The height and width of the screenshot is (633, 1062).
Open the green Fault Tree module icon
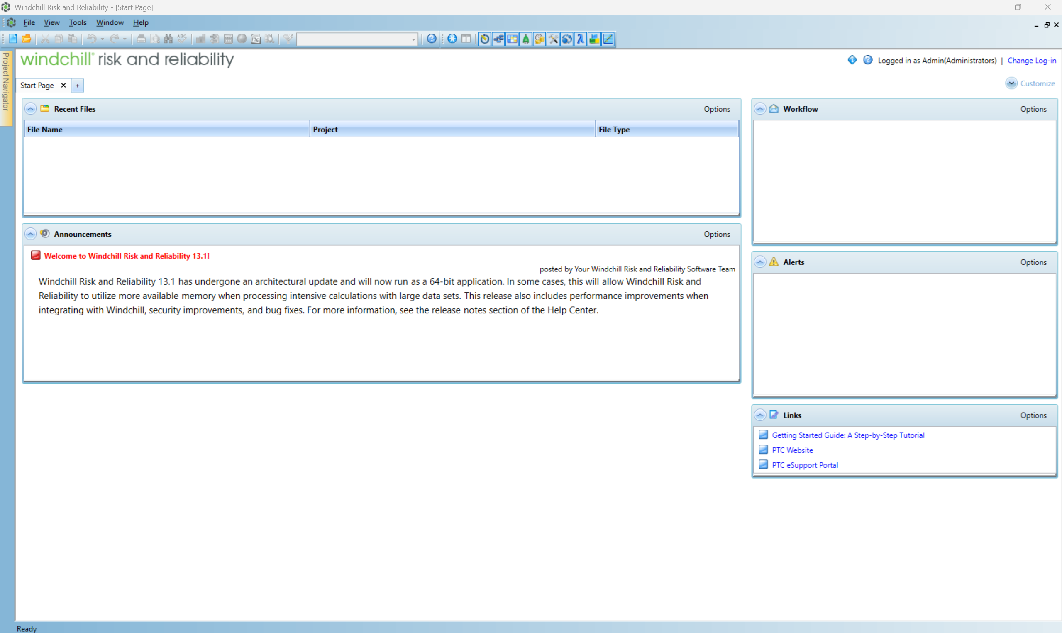(x=526, y=39)
